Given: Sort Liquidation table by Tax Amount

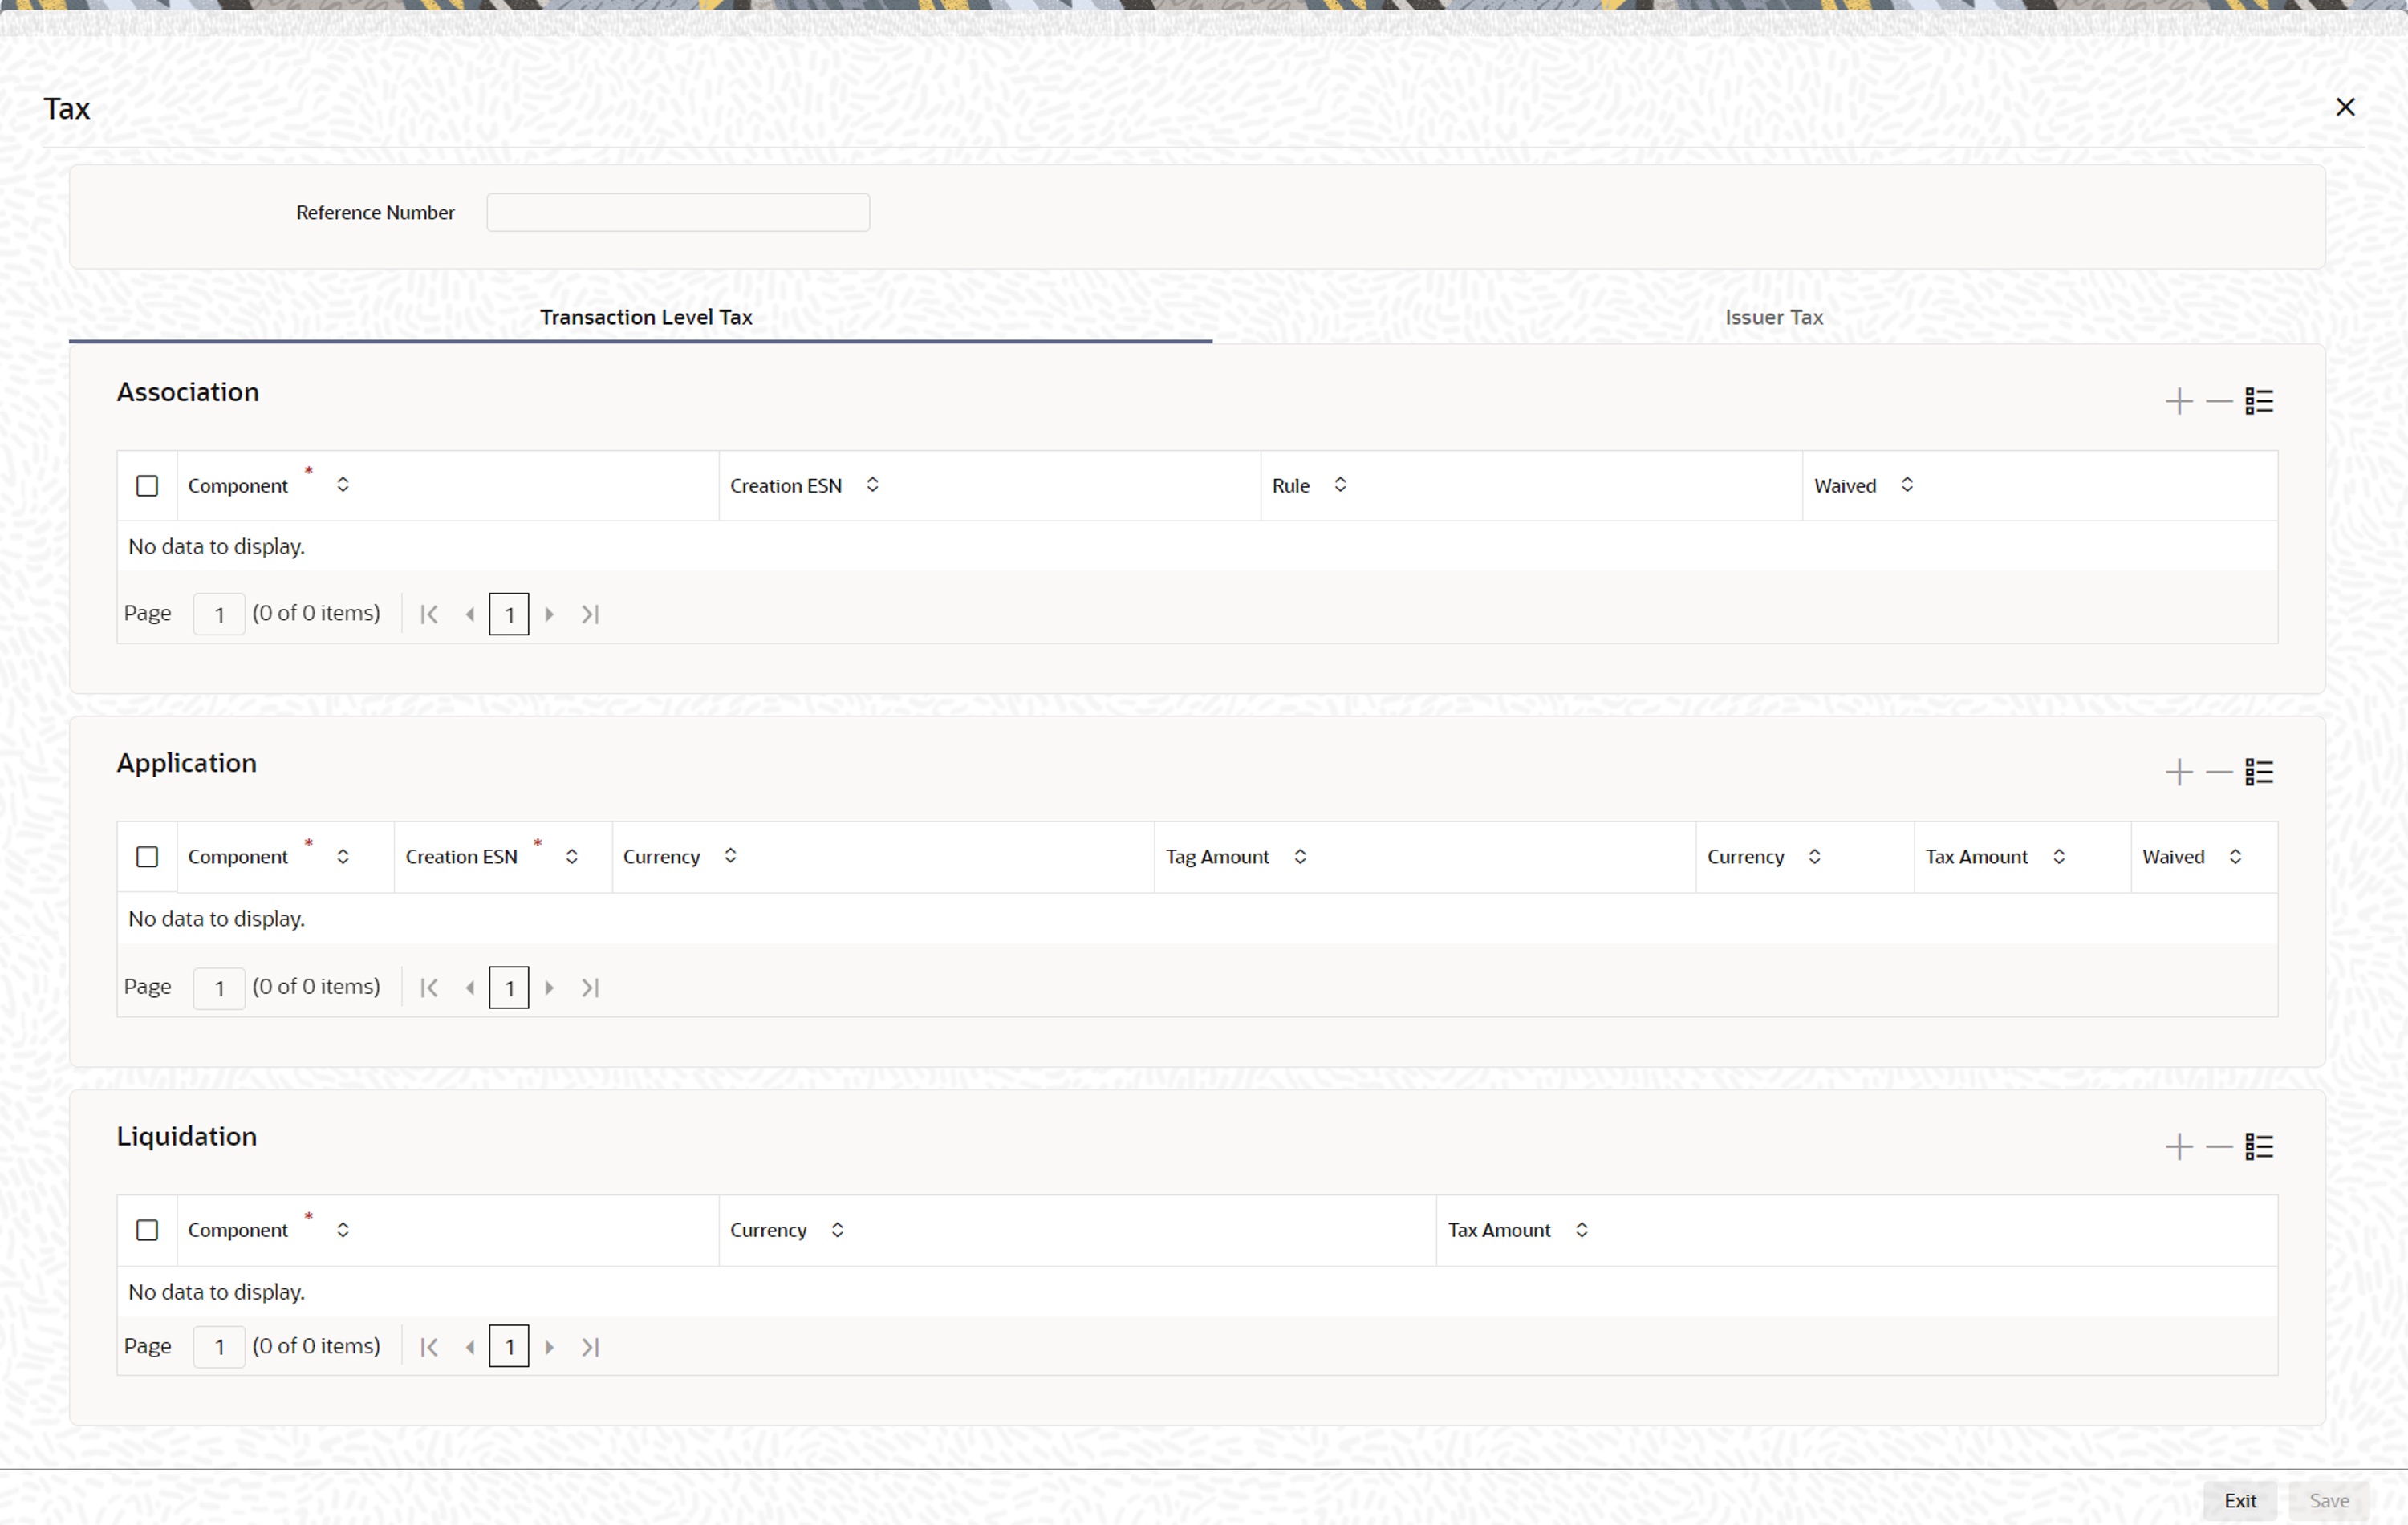Looking at the screenshot, I should tap(1581, 1230).
